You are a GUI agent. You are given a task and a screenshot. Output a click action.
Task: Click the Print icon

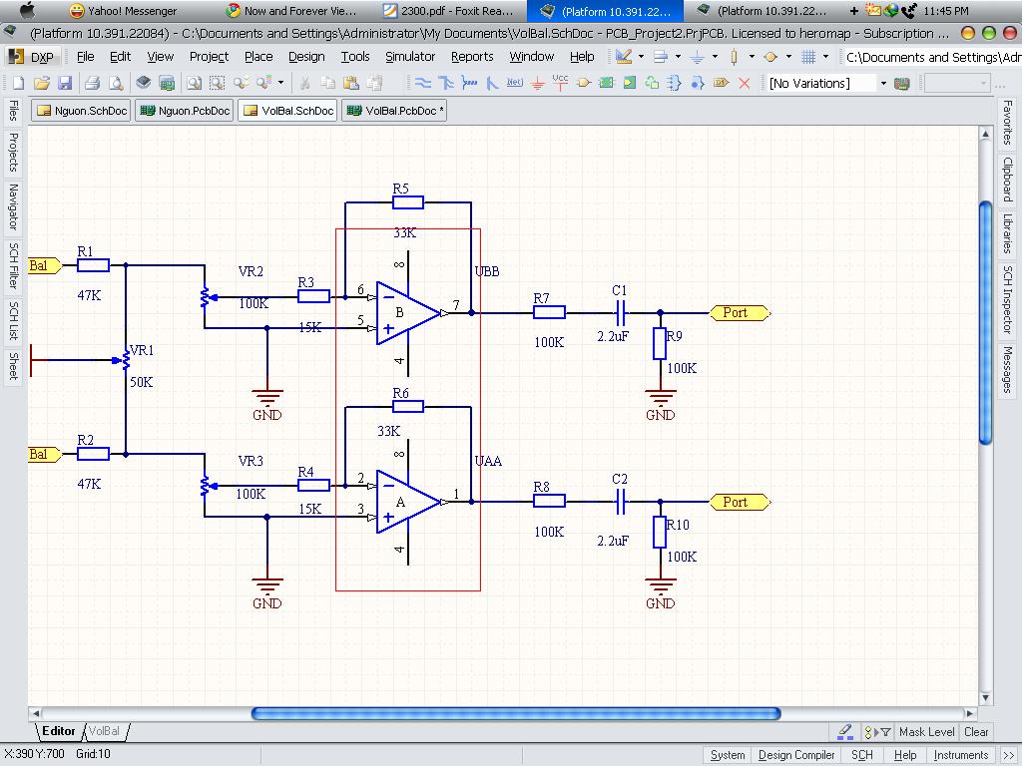(92, 83)
